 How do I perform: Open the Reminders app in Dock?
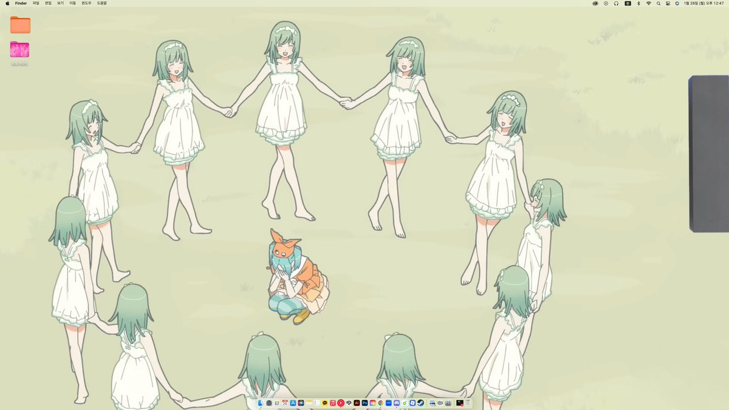(x=317, y=403)
